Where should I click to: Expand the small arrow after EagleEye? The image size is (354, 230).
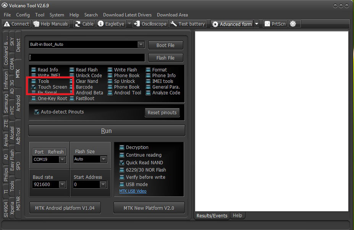click(129, 24)
